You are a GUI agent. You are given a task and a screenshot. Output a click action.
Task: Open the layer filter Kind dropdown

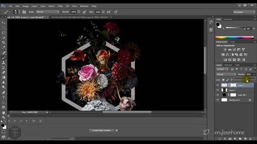point(222,69)
